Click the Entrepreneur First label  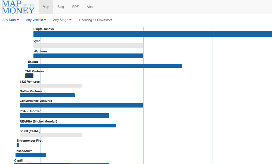click(x=29, y=141)
